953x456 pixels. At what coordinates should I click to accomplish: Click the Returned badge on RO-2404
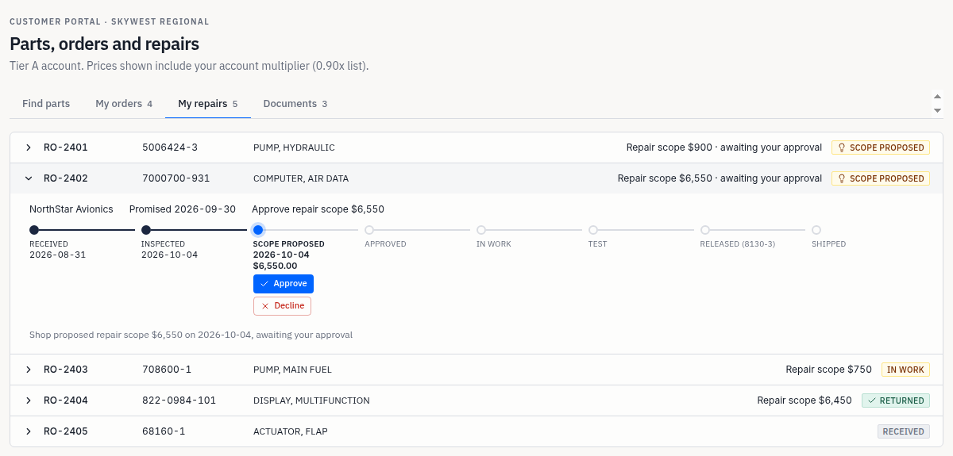click(x=896, y=400)
